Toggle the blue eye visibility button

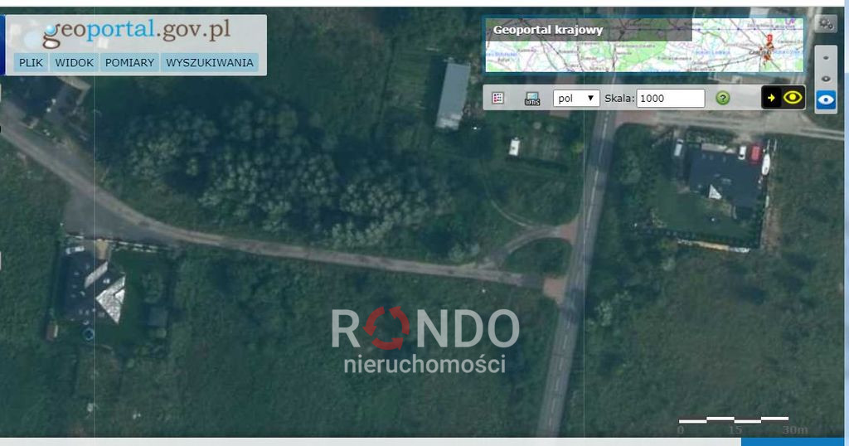826,100
